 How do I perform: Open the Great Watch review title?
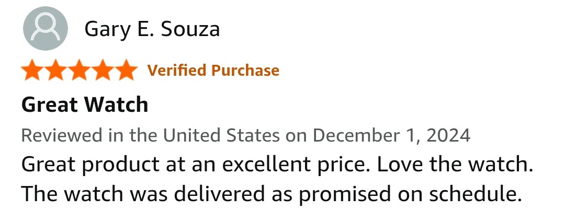coord(85,104)
